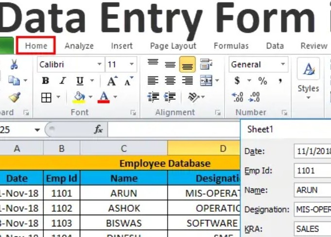Screen dimensions: 331x237
Task: Click Merge and Center icon
Action: click(x=206, y=80)
